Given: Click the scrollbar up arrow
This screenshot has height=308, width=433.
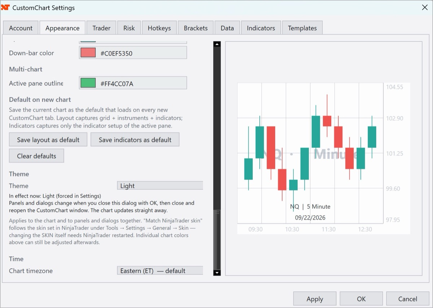Looking at the screenshot, I should (x=217, y=44).
